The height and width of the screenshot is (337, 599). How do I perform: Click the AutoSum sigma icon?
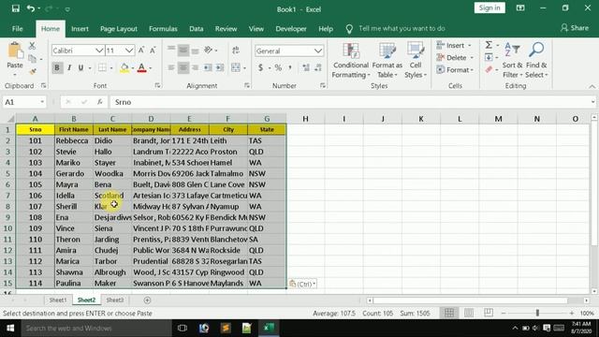[489, 45]
